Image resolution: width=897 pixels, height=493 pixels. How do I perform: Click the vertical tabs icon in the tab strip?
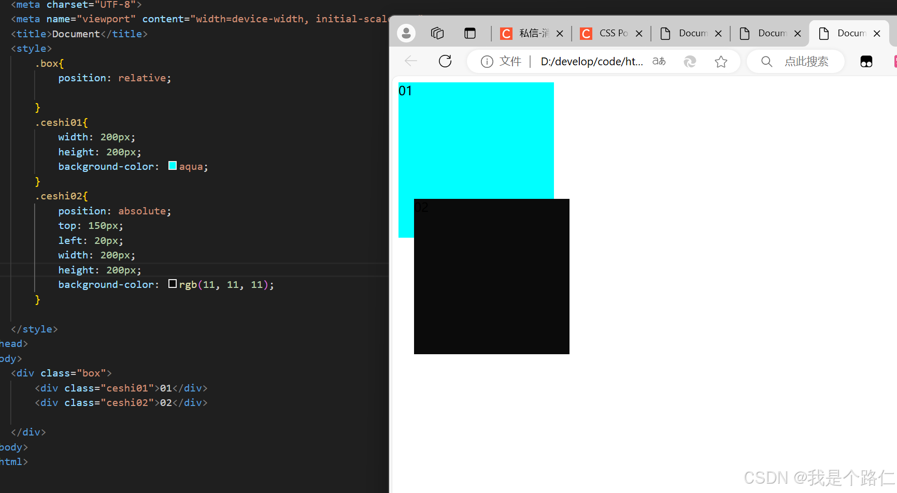click(470, 33)
